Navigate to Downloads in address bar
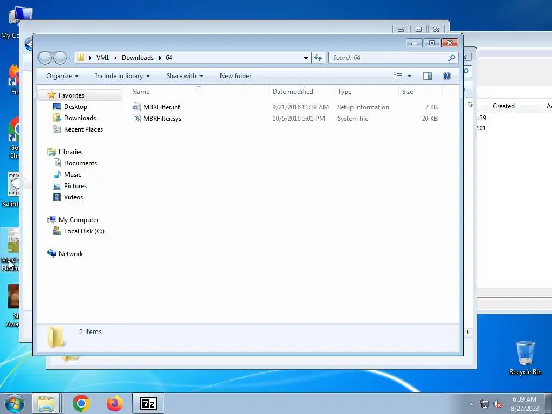 [137, 58]
